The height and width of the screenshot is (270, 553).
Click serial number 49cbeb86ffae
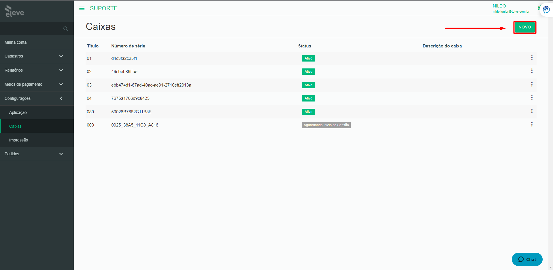124,72
